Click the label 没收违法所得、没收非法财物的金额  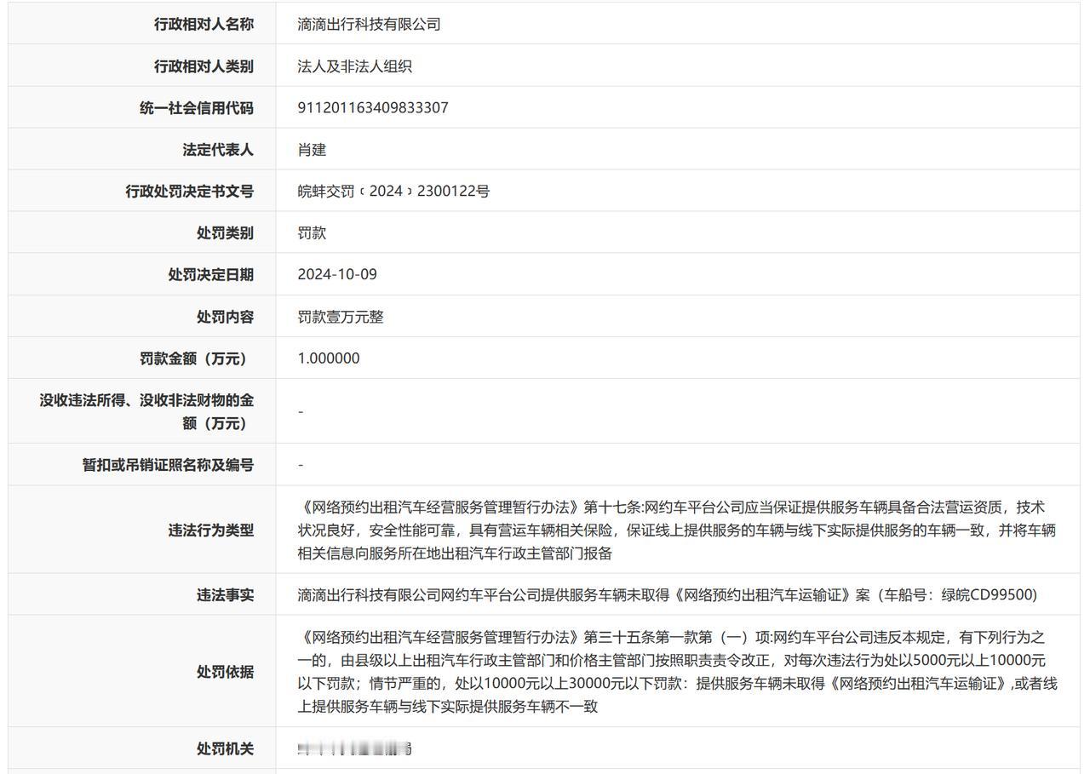tap(146, 411)
